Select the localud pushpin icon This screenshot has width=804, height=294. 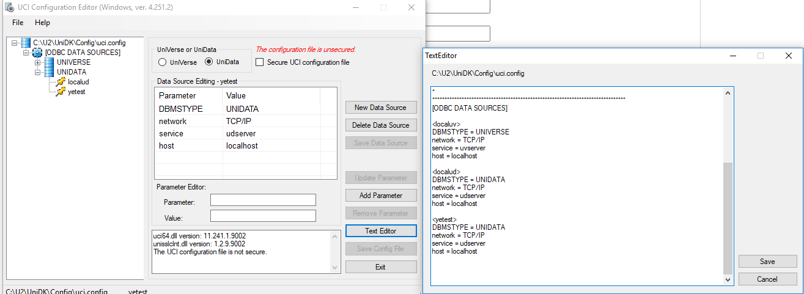pyautogui.click(x=61, y=82)
